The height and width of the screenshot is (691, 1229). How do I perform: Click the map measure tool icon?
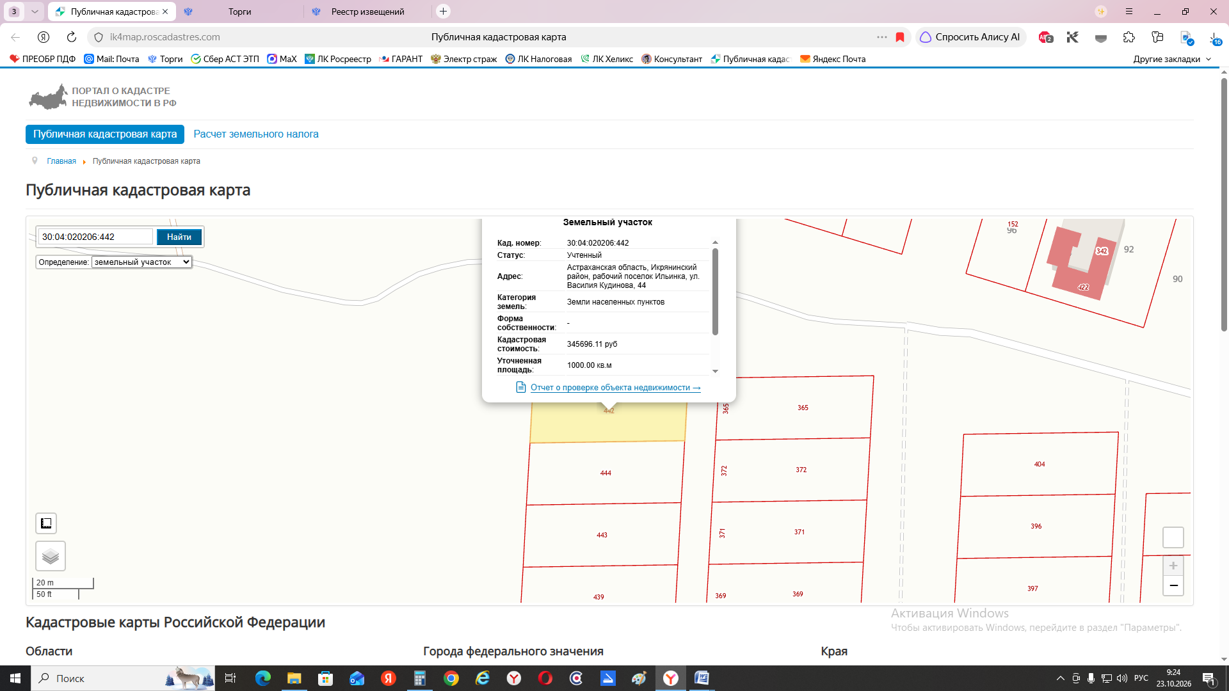(x=46, y=523)
